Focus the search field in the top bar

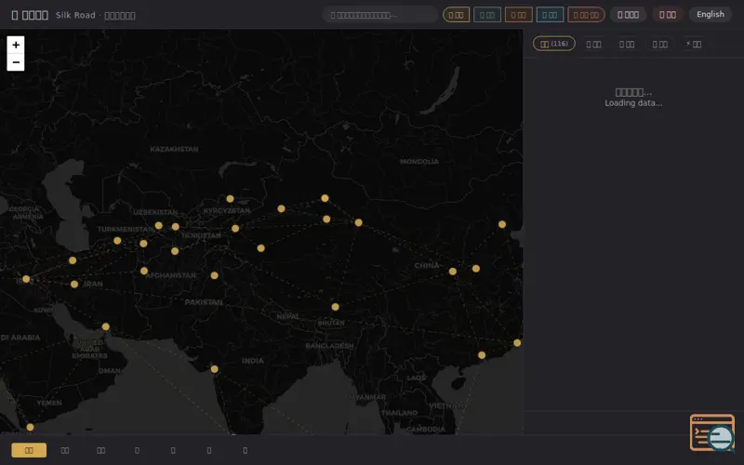[380, 15]
